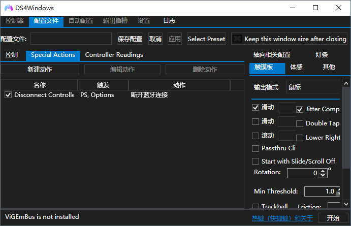This screenshot has width=351, height=226.
Task: Switch to the 体感 tab
Action: coord(296,67)
